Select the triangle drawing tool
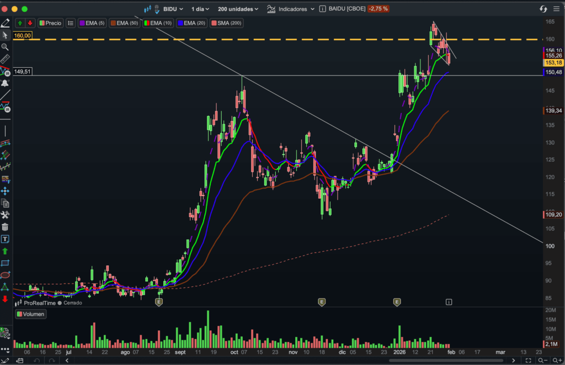The image size is (565, 365). point(5,287)
